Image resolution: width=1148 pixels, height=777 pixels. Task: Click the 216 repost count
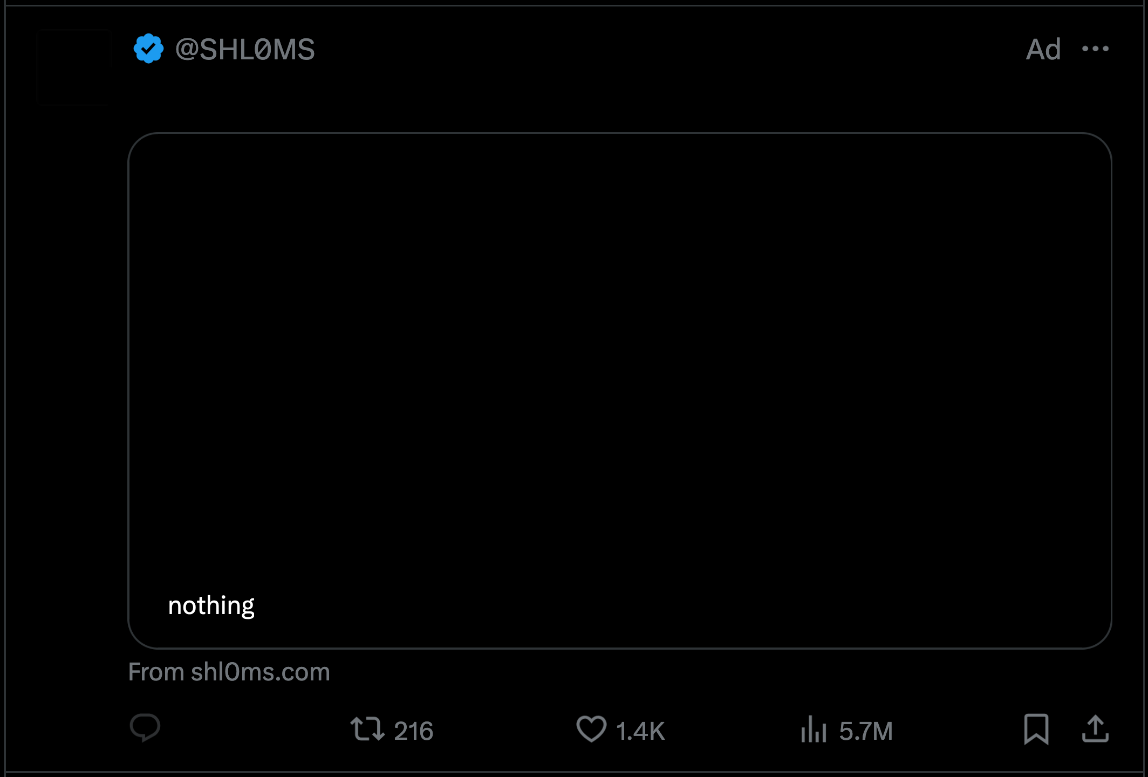point(413,732)
